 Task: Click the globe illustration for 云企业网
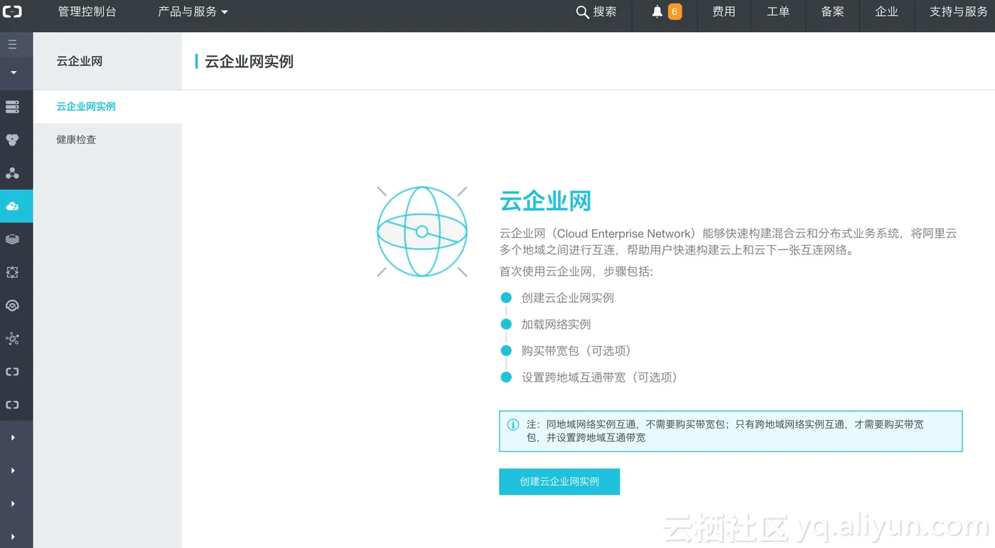pos(422,231)
